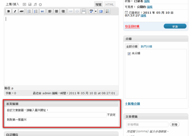Center align the text
This screenshot has width=190, height=136.
[x=56, y=11]
